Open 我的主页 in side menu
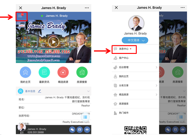The height and width of the screenshot is (135, 193). coord(135,77)
